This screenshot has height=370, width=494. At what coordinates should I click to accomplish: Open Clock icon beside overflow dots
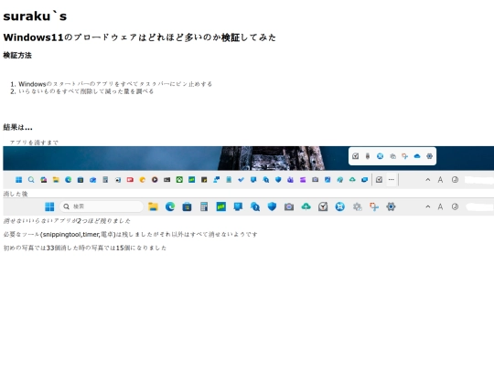click(379, 180)
